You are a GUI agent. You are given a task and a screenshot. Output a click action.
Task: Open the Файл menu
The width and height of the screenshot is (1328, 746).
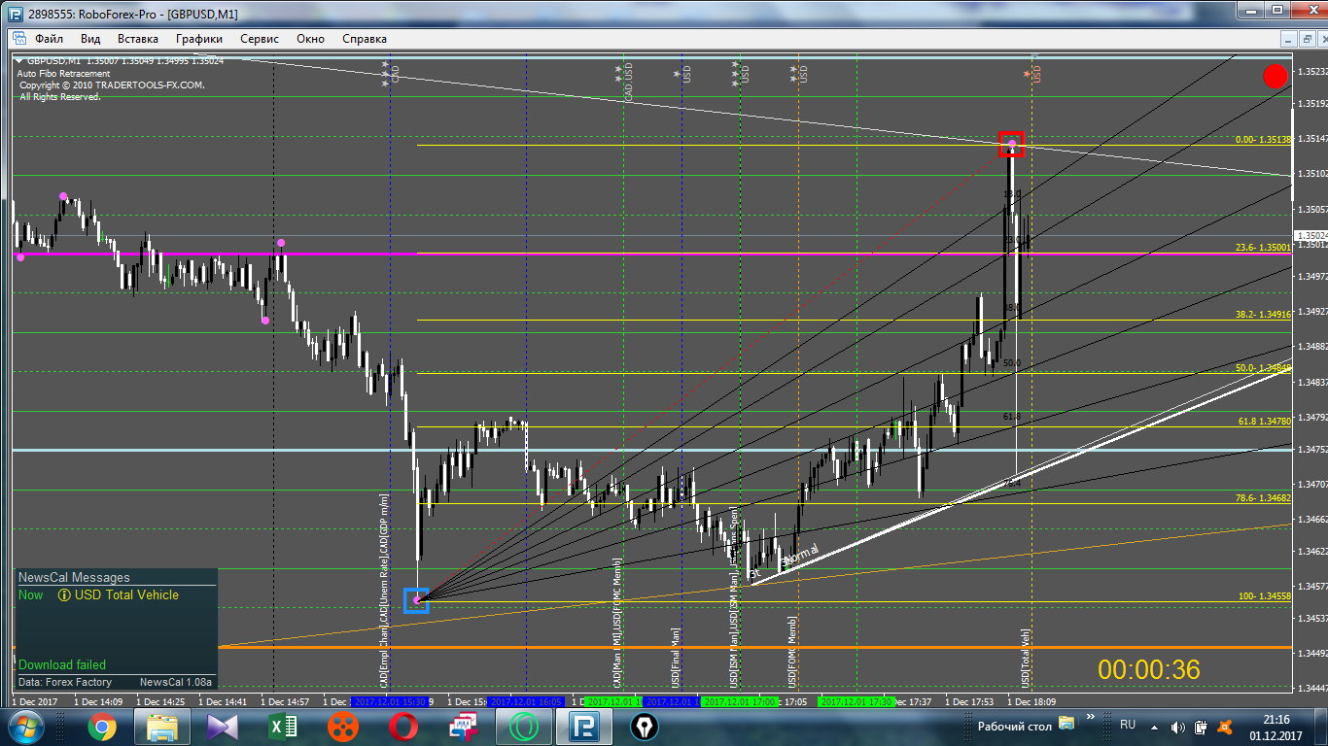[49, 39]
